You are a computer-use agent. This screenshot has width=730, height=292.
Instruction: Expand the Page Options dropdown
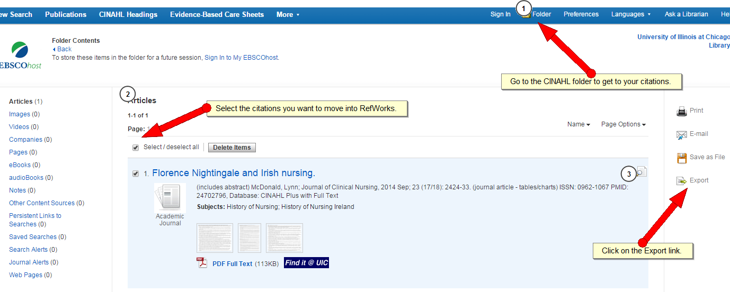[x=624, y=124]
